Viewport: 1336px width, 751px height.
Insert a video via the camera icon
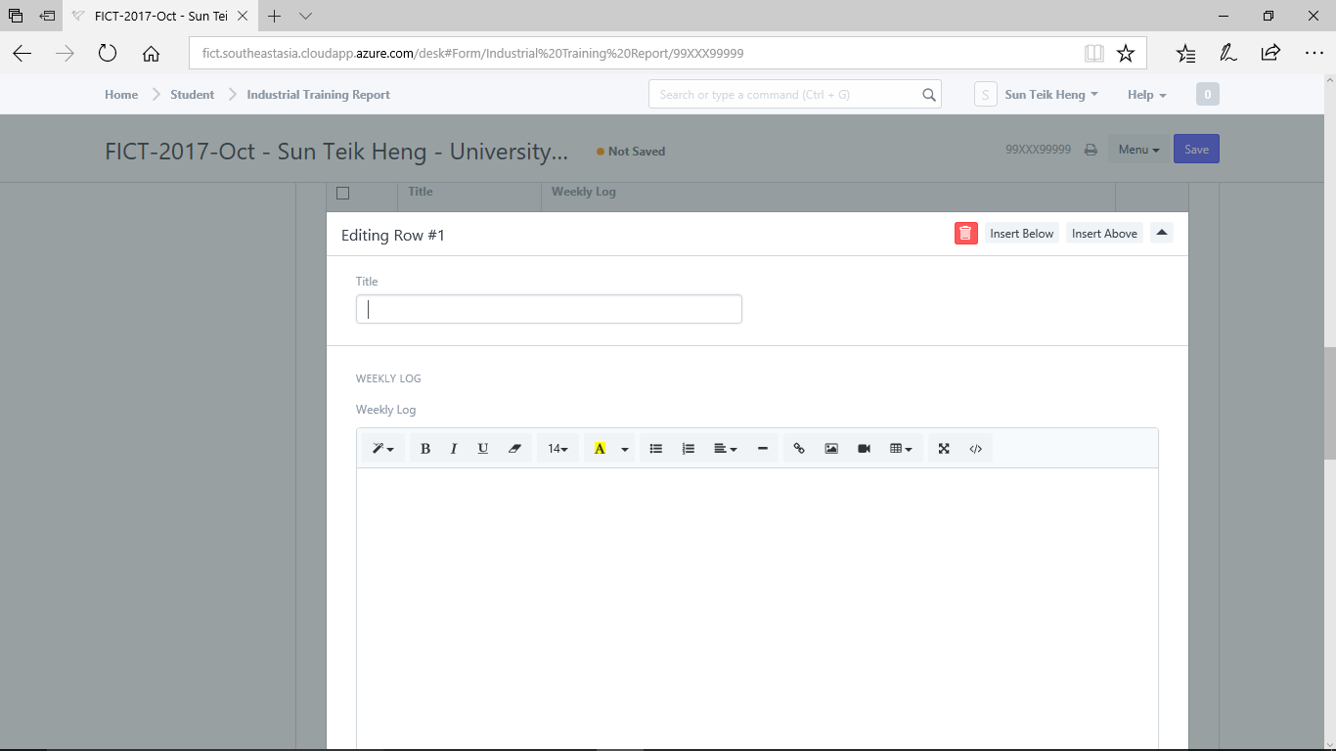(x=864, y=449)
